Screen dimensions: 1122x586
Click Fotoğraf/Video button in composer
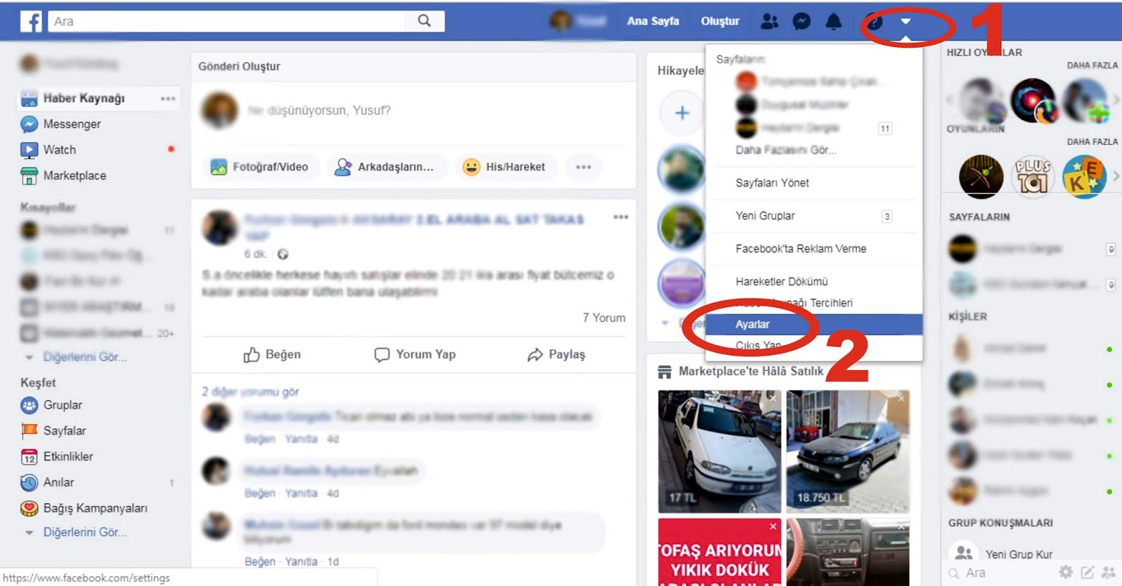pos(260,167)
